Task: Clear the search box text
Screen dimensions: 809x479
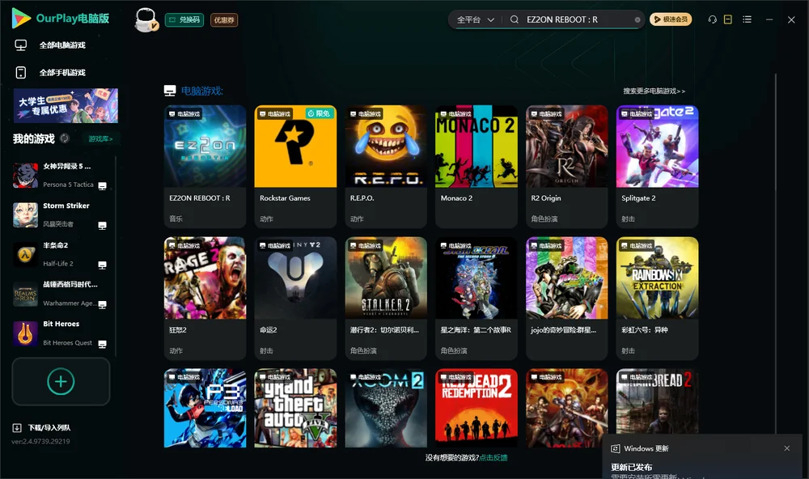Action: coord(637,19)
